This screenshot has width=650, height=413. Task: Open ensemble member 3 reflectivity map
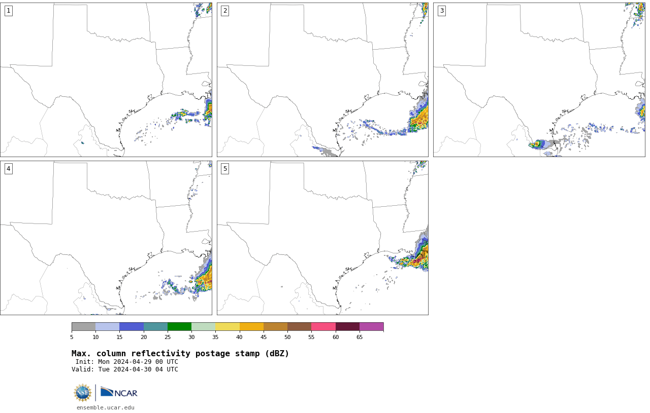(539, 80)
